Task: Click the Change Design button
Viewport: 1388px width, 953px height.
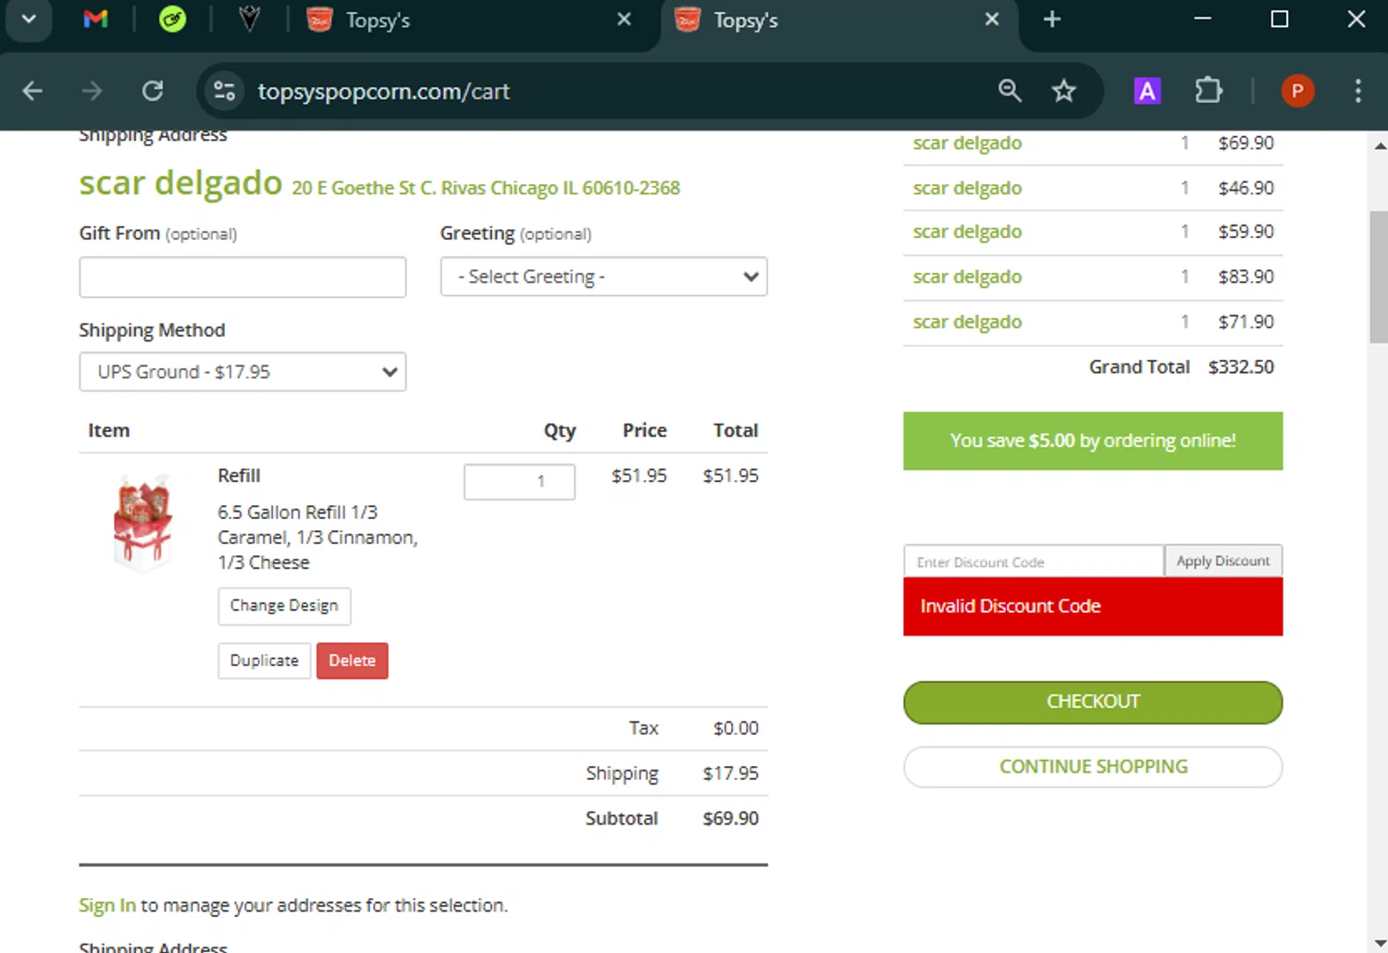Action: coord(284,606)
